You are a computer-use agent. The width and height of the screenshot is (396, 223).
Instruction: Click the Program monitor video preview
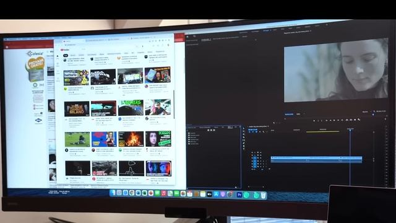[336, 70]
